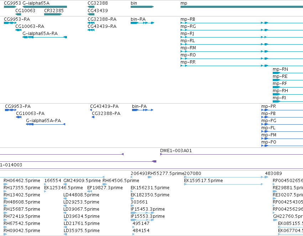The height and width of the screenshot is (236, 303).
Task: Select transcript CG10063-RA
Action: 19,30
